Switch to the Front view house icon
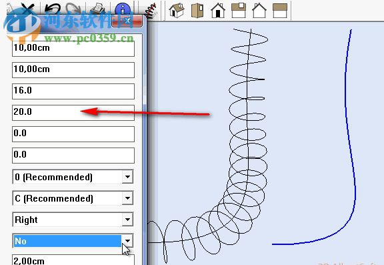 pos(218,10)
